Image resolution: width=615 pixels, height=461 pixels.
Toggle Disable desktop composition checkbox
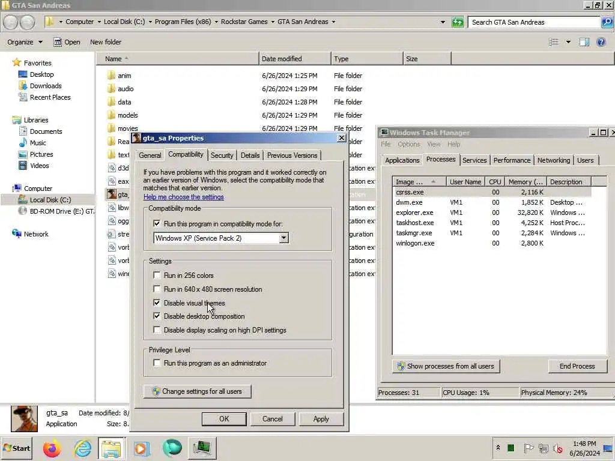pyautogui.click(x=157, y=316)
